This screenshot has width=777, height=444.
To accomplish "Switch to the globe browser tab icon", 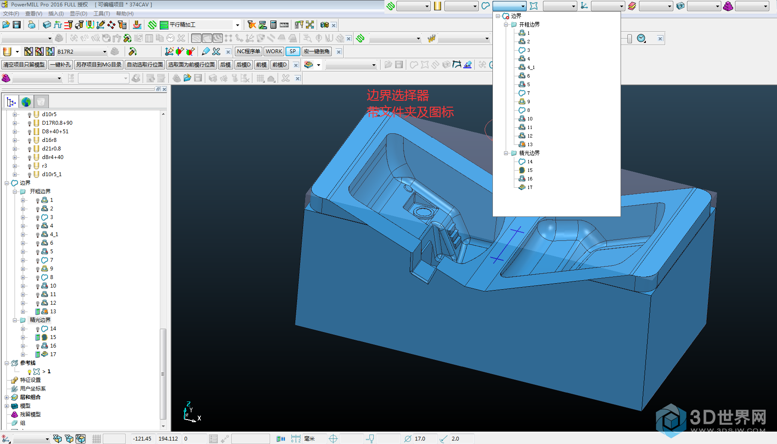I will (26, 102).
